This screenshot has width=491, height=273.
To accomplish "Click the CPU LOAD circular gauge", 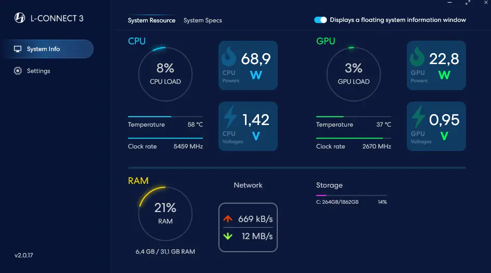I will point(165,74).
